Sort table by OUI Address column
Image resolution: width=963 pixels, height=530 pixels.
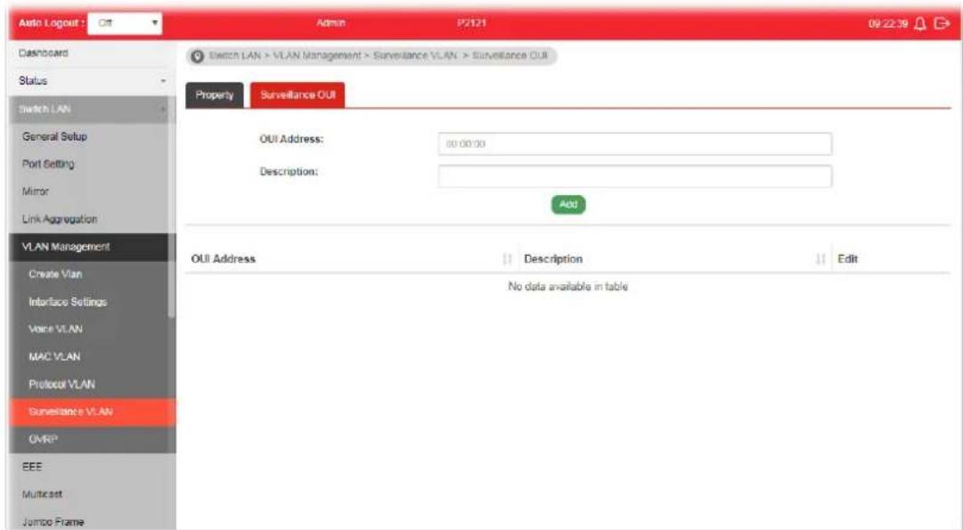(x=507, y=259)
